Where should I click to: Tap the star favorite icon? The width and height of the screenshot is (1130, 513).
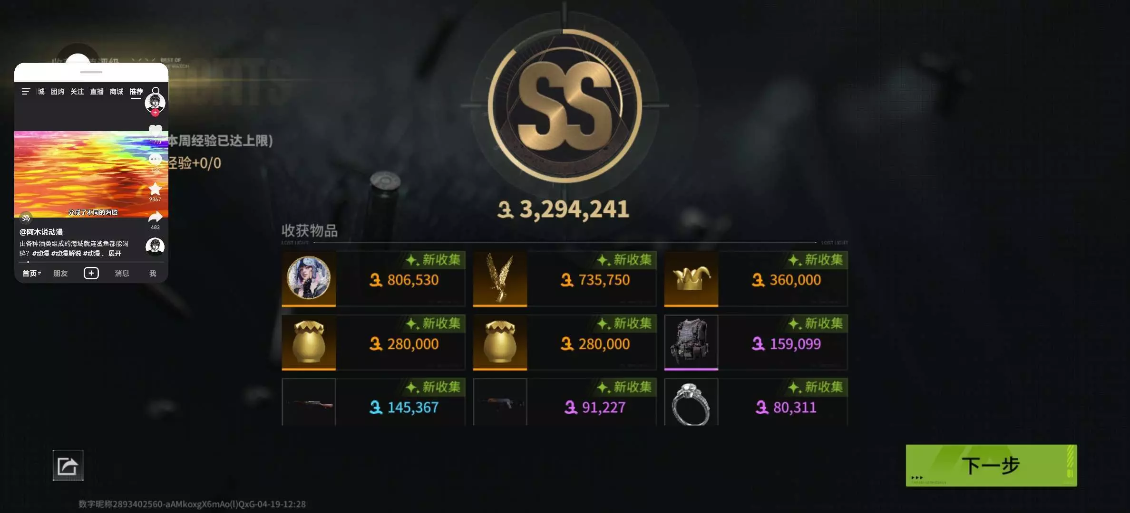tap(155, 189)
